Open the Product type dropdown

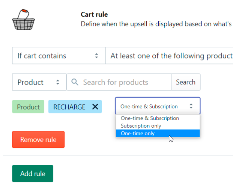[x=39, y=82]
